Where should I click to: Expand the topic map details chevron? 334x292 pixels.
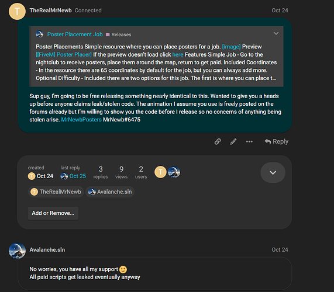pyautogui.click(x=273, y=172)
